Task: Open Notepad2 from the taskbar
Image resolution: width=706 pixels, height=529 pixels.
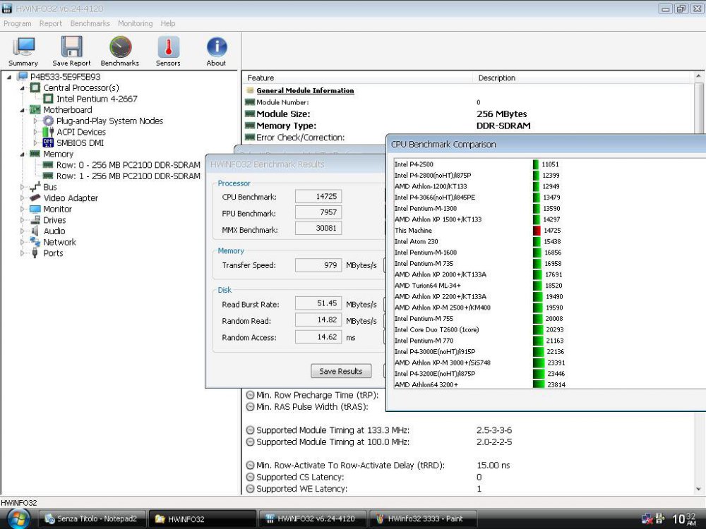Action: coord(92,518)
